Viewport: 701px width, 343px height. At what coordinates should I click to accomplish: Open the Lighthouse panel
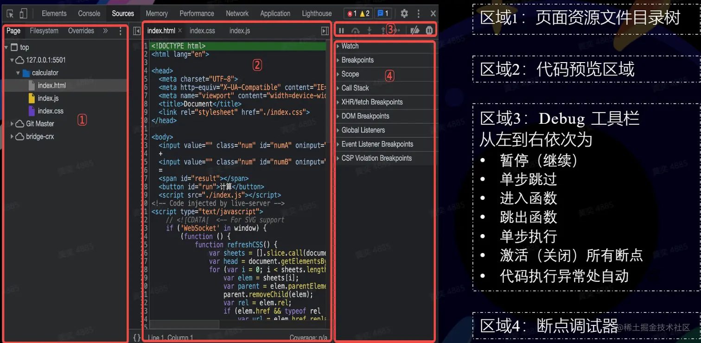coord(317,13)
